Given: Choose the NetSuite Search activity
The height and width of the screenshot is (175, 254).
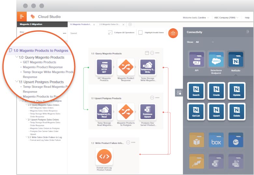Looking at the screenshot, I should point(196,91).
